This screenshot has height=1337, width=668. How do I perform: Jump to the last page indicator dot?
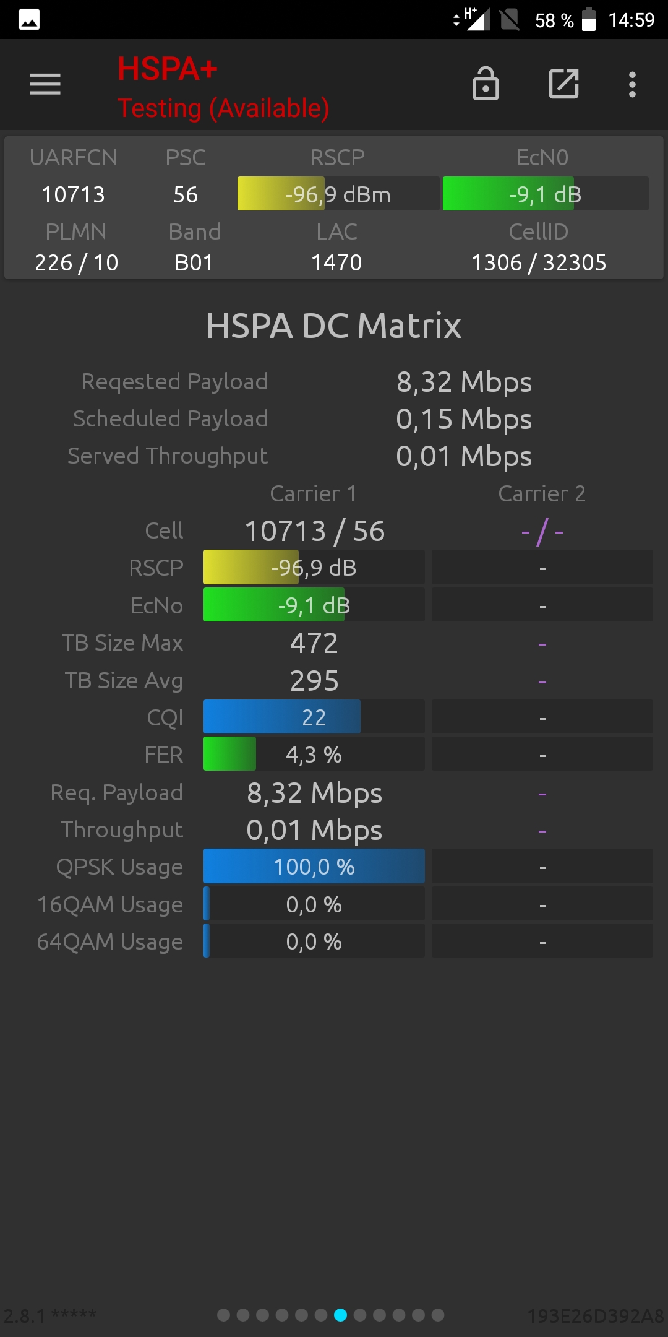pyautogui.click(x=438, y=1315)
